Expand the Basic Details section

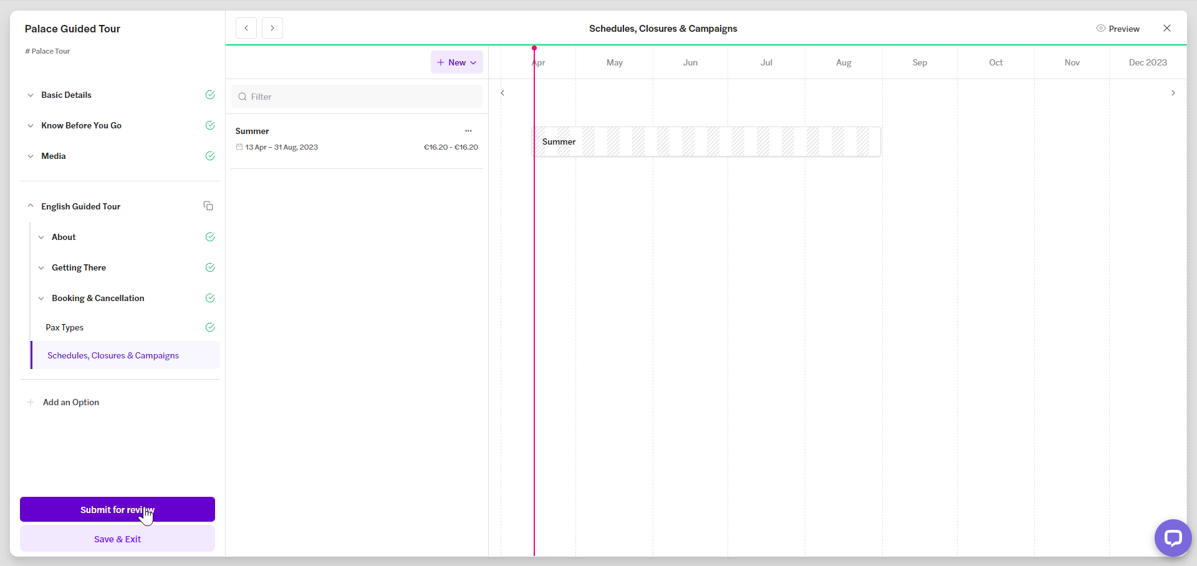31,95
